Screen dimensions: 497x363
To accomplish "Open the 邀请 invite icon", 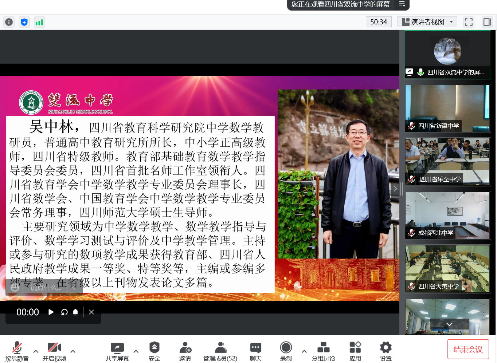I will click(x=185, y=351).
